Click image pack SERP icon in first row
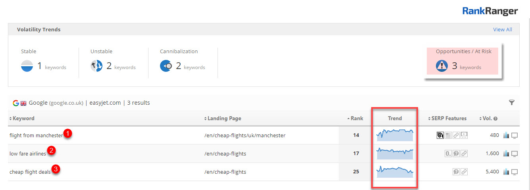Screen dimensions: 530x190 pos(440,135)
